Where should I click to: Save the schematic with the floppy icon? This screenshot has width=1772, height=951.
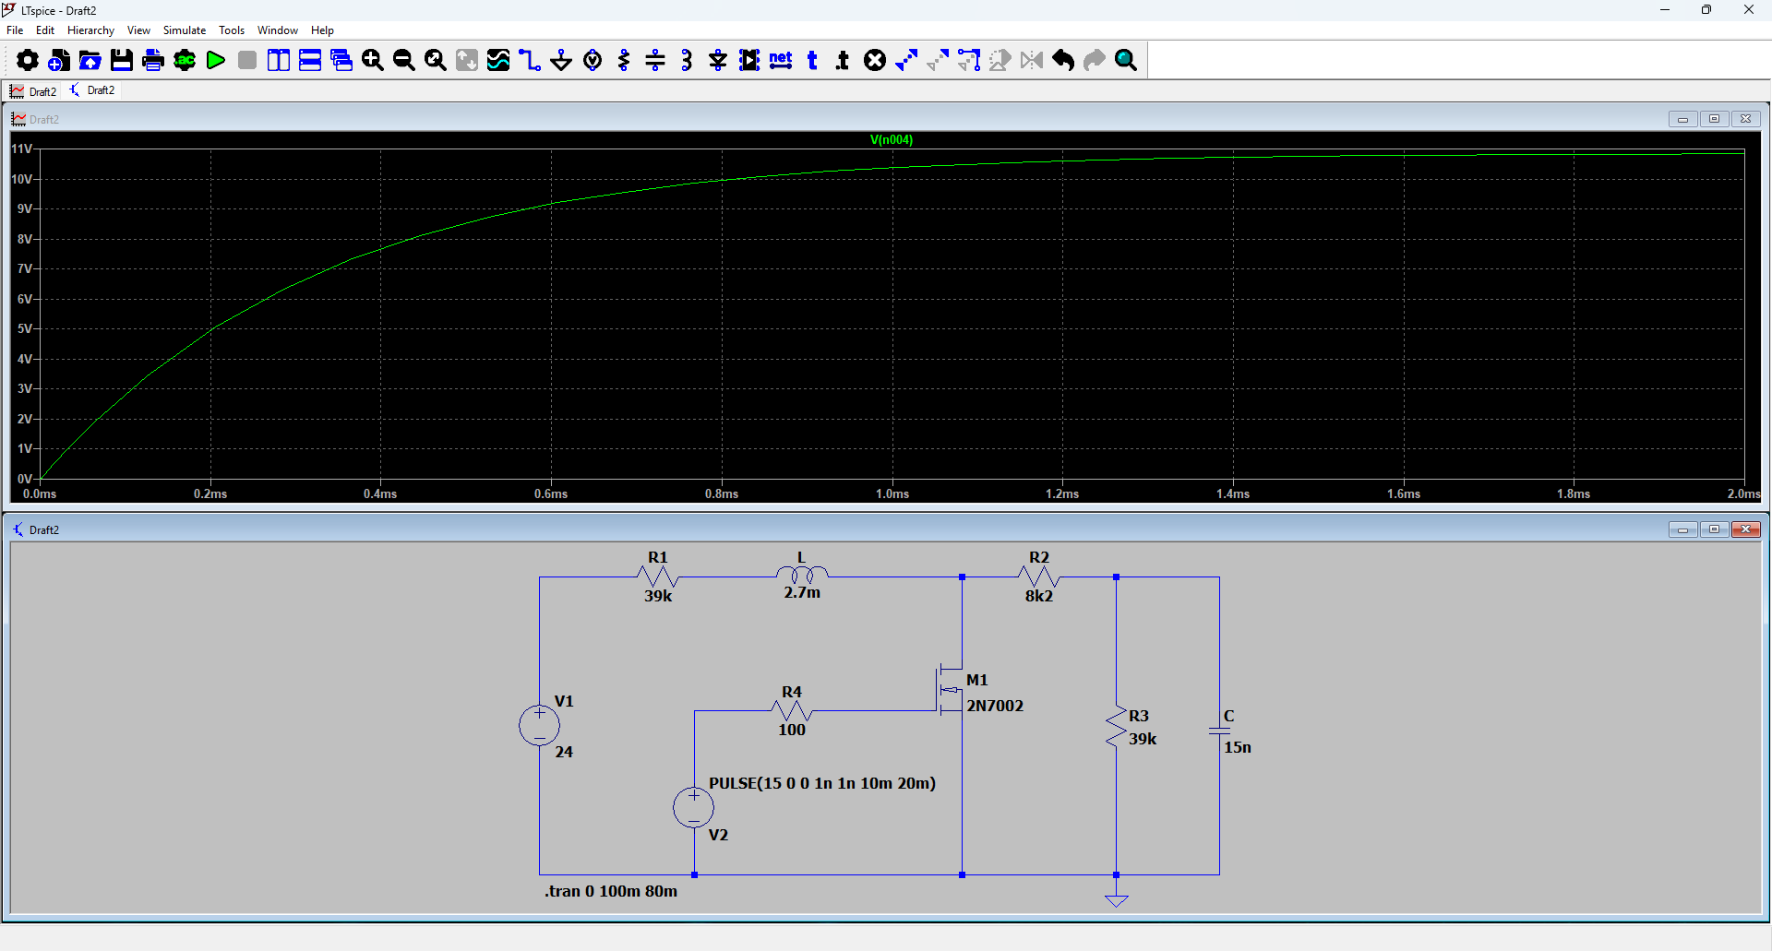(x=122, y=61)
